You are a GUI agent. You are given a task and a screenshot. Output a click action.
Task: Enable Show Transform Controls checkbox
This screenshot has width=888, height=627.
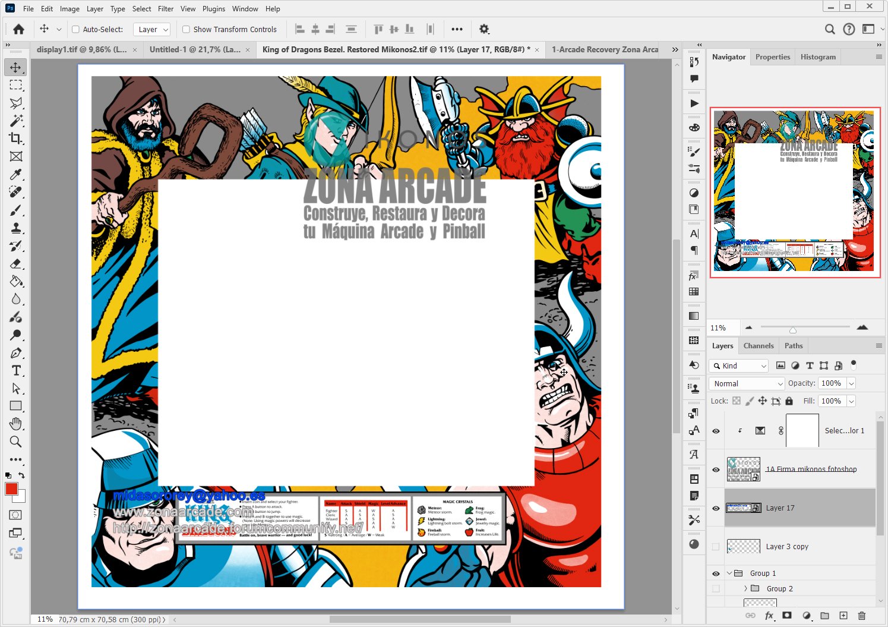pyautogui.click(x=187, y=29)
